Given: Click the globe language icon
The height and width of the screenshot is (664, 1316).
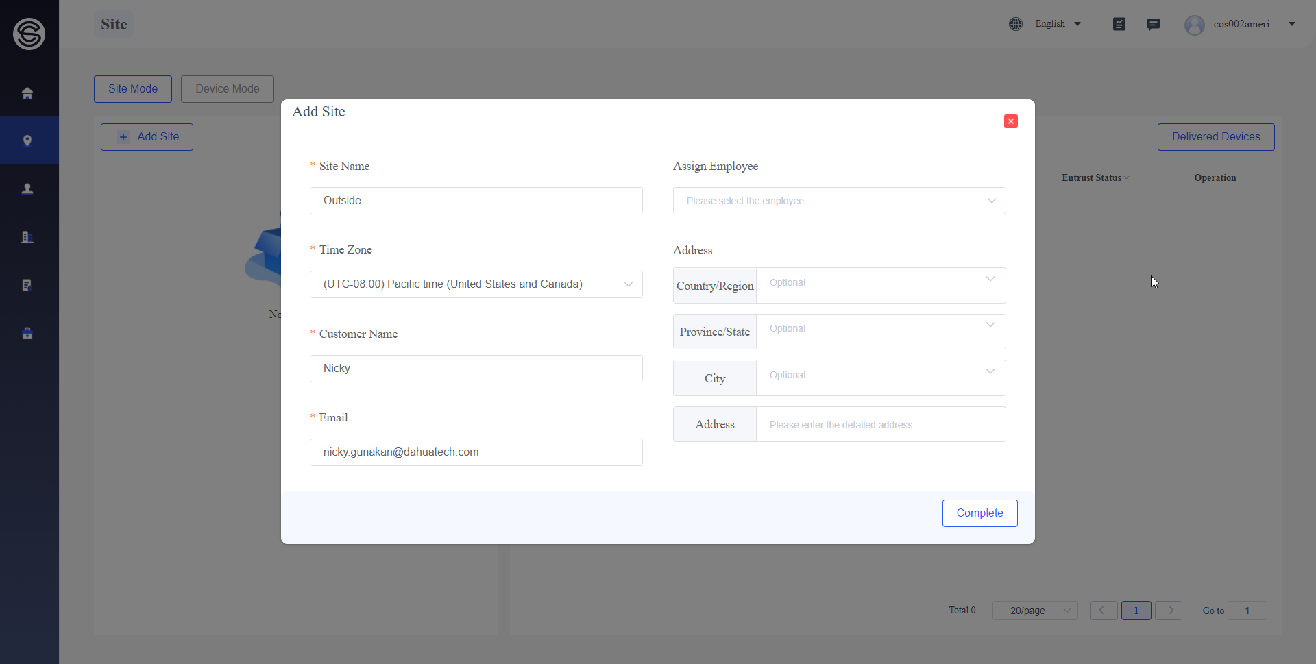Looking at the screenshot, I should 1016,24.
